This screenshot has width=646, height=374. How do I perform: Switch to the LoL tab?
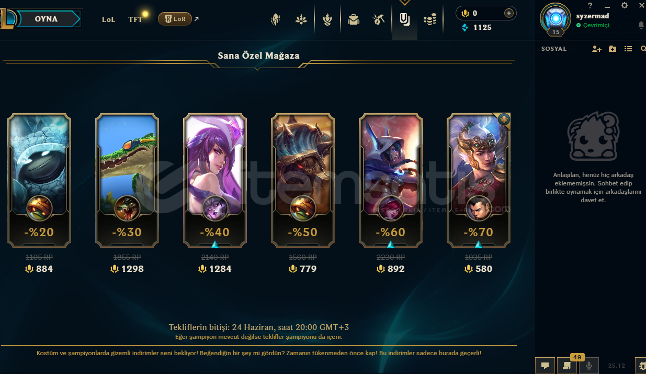[108, 19]
